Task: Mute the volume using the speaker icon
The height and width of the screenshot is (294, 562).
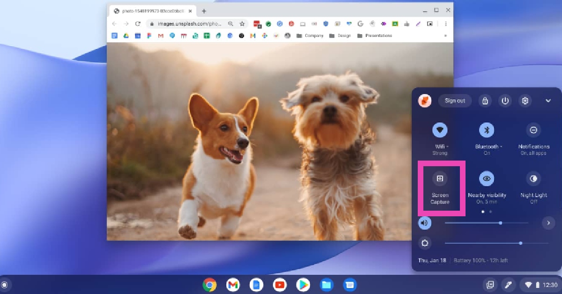Action: point(425,223)
